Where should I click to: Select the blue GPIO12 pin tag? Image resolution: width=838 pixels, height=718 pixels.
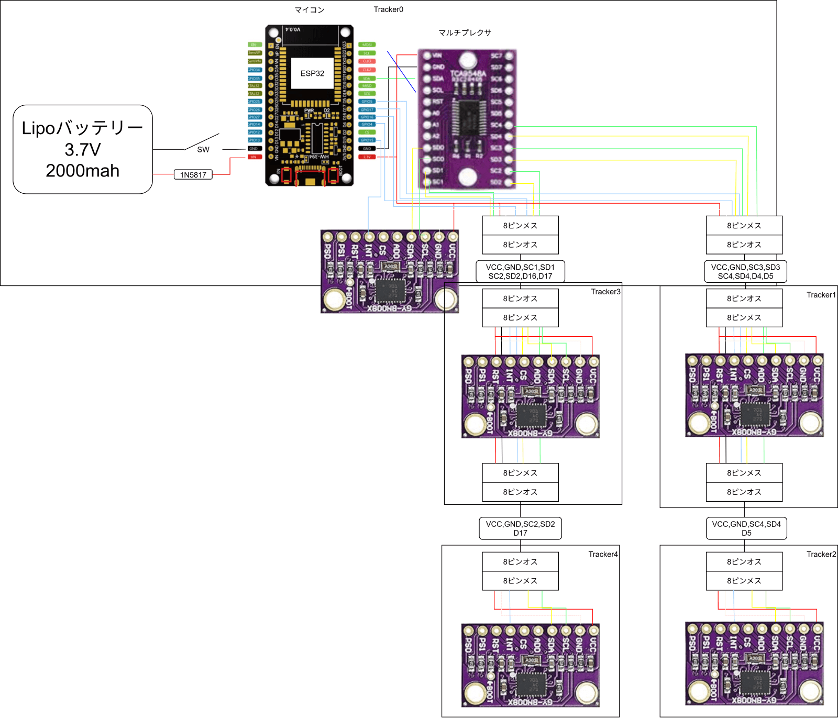pos(254,132)
